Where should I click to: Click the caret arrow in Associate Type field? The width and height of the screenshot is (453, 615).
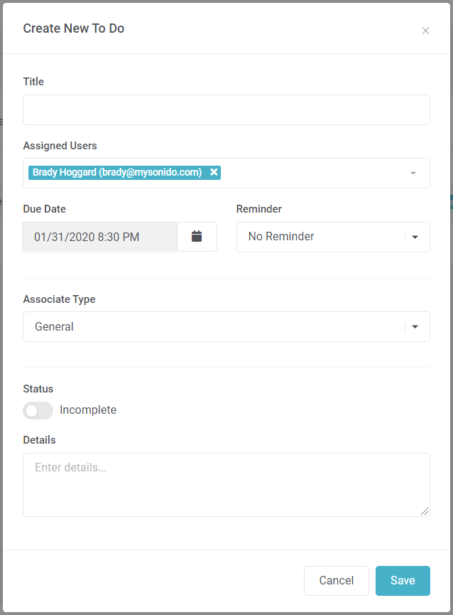pos(415,327)
